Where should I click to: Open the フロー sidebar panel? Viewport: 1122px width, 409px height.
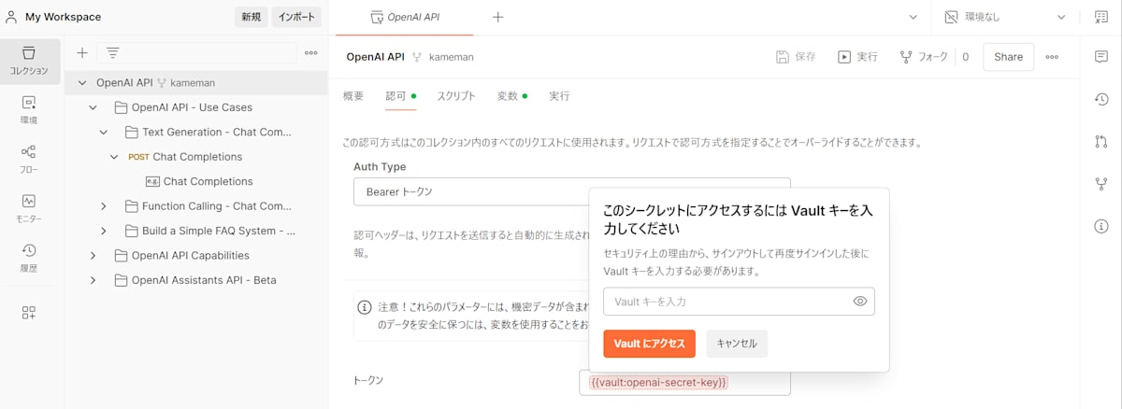coord(29,160)
